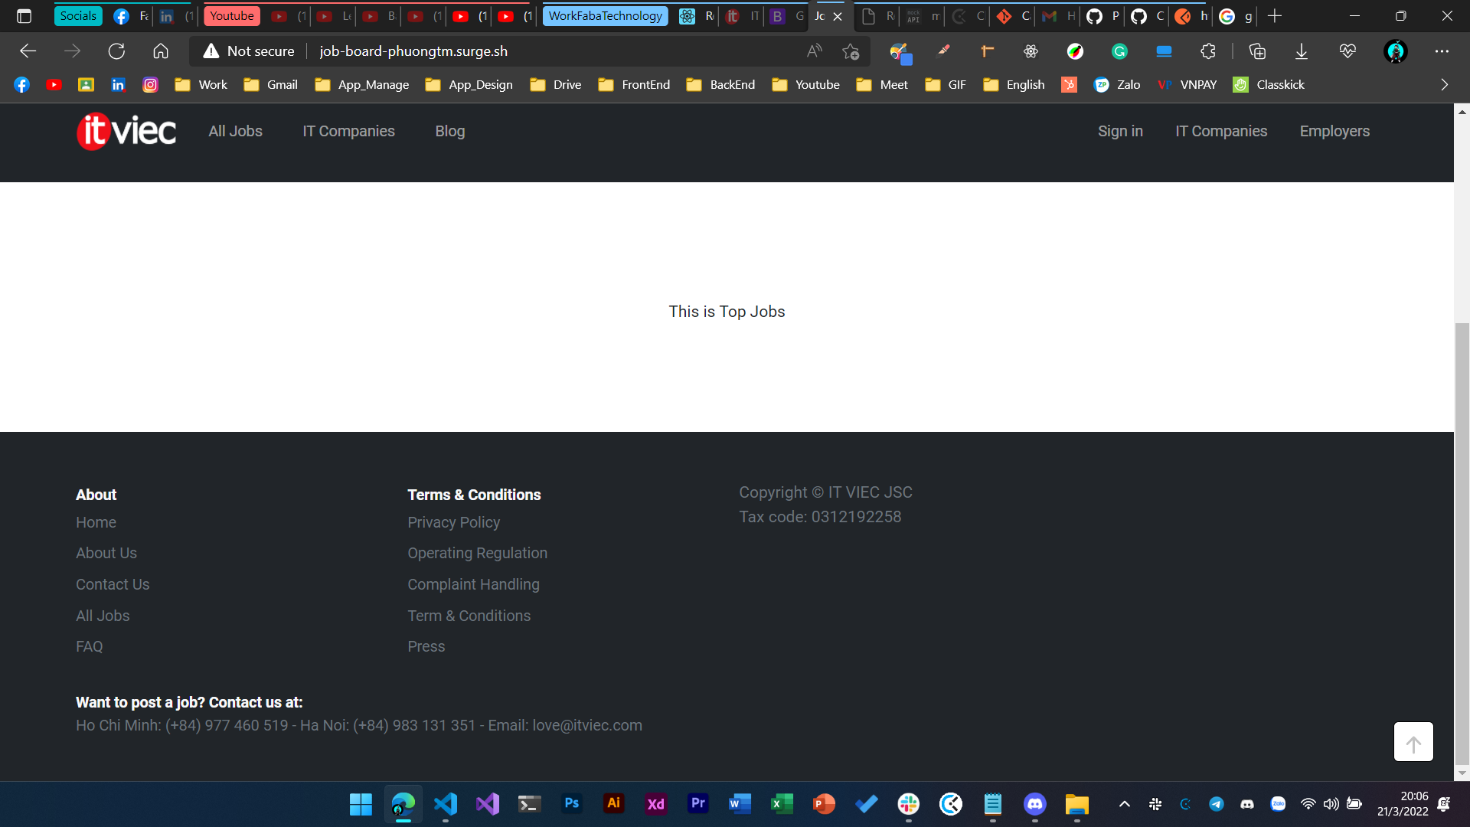Open Discord from the taskbar

[1034, 804]
